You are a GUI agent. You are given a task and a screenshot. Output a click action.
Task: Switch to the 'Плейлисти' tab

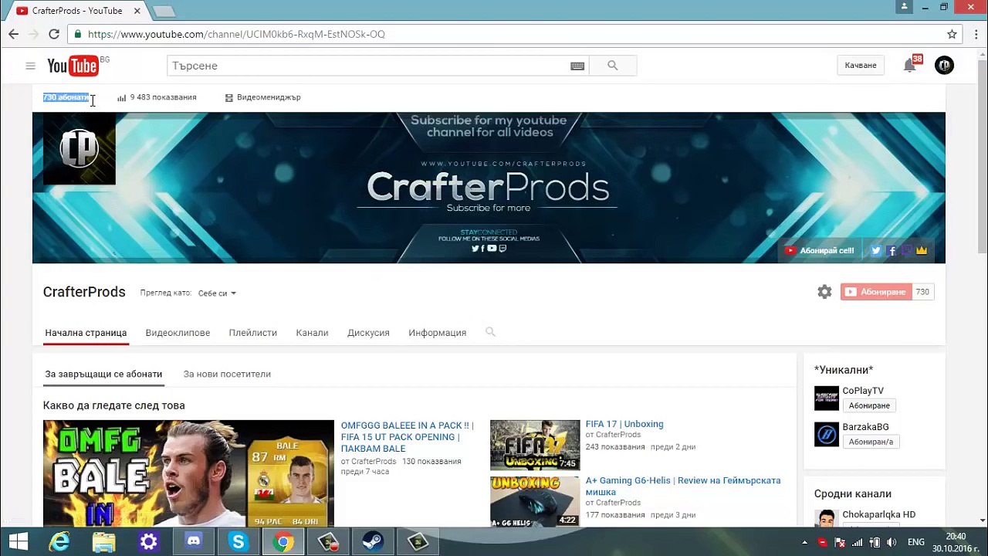pyautogui.click(x=252, y=333)
